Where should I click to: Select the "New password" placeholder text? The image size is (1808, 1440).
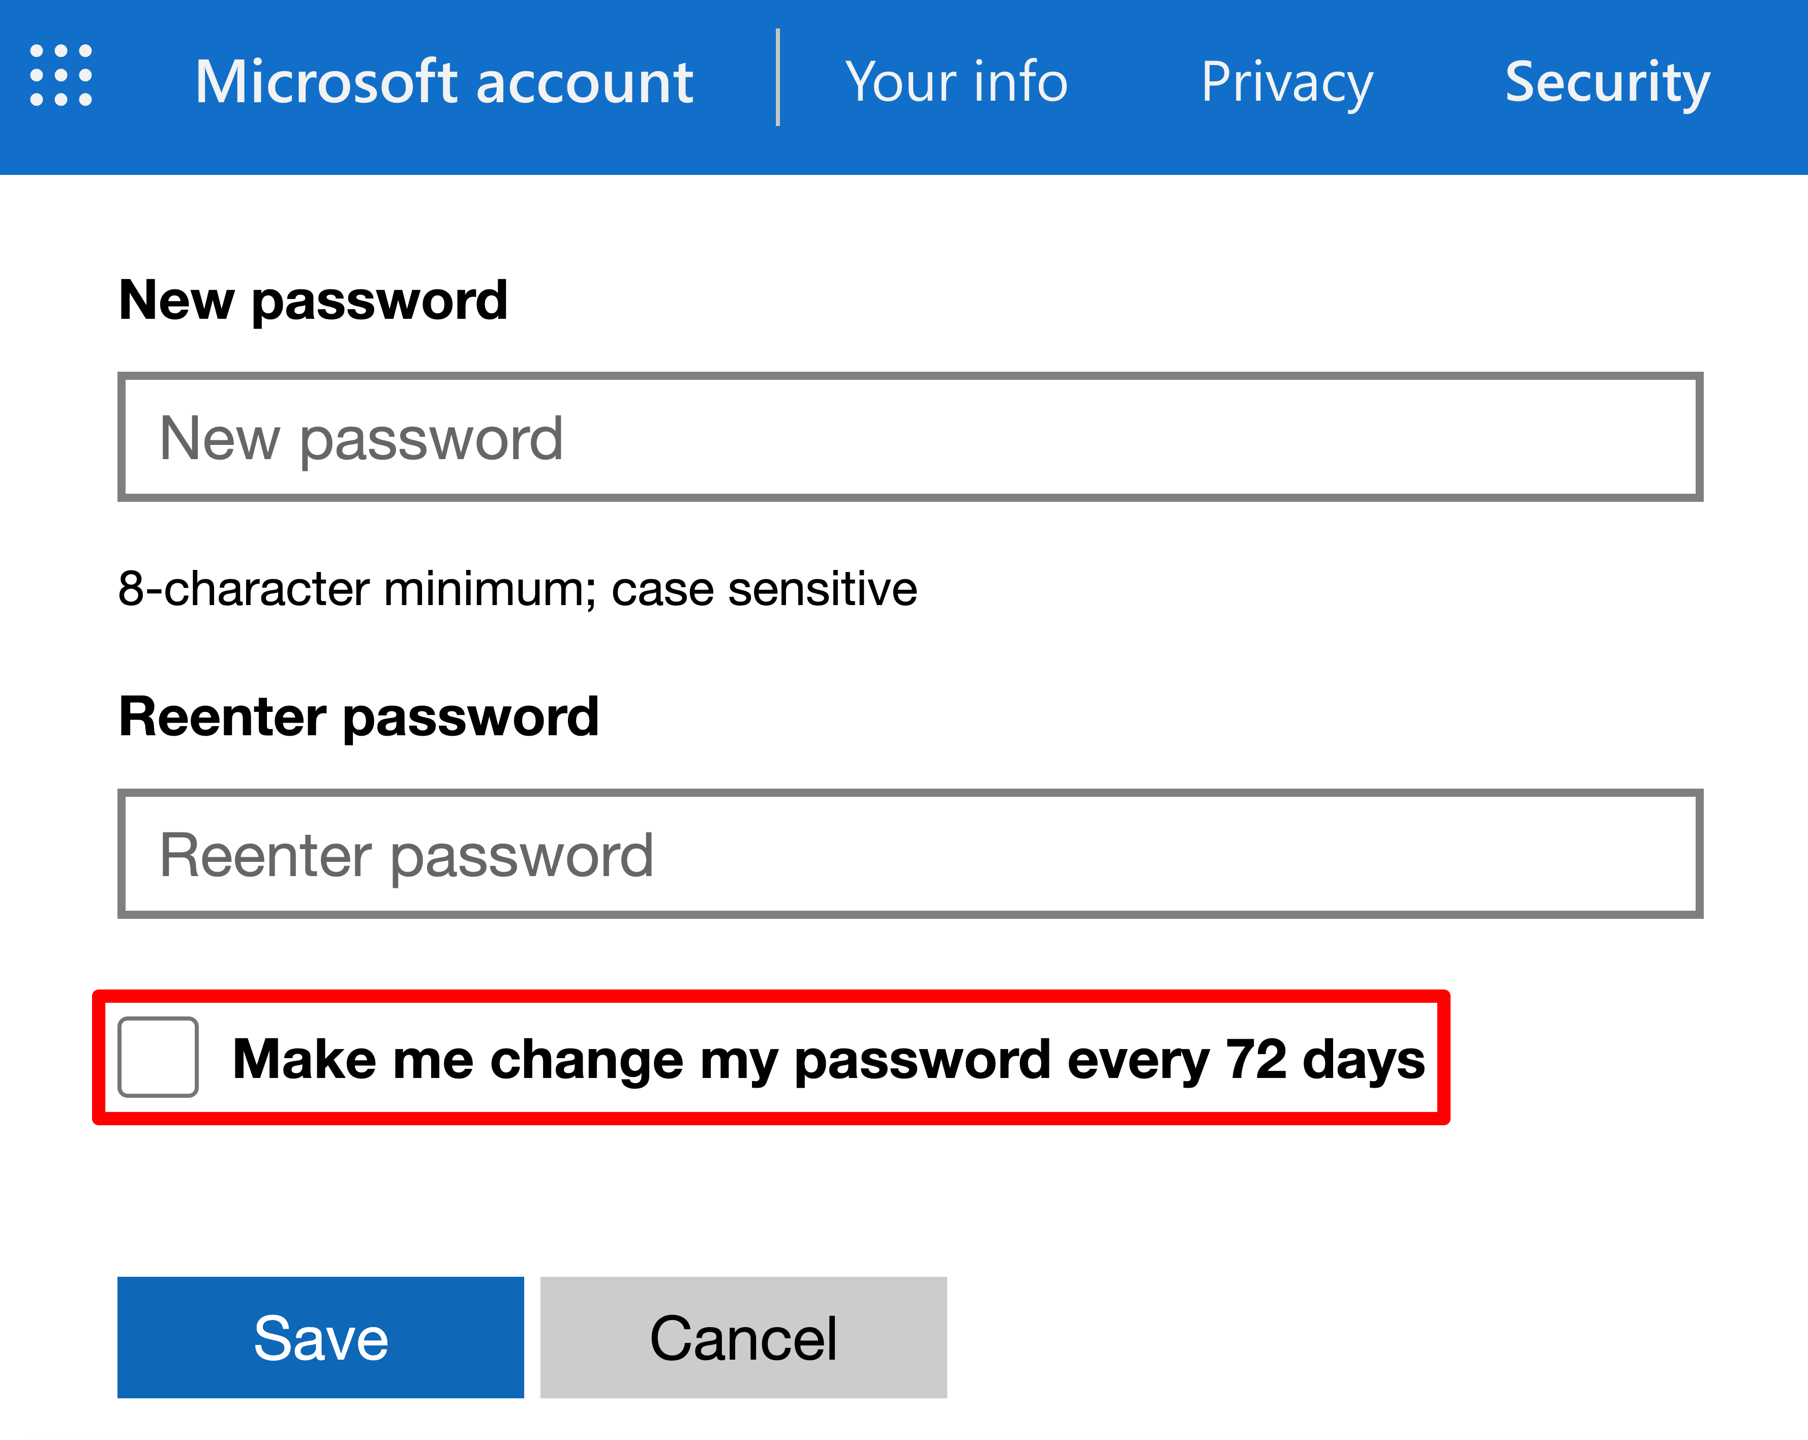(360, 439)
